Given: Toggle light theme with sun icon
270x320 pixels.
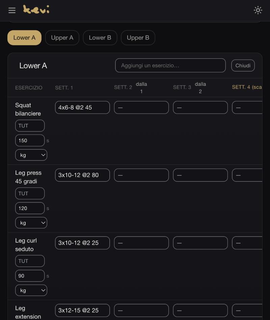Looking at the screenshot, I should (258, 10).
